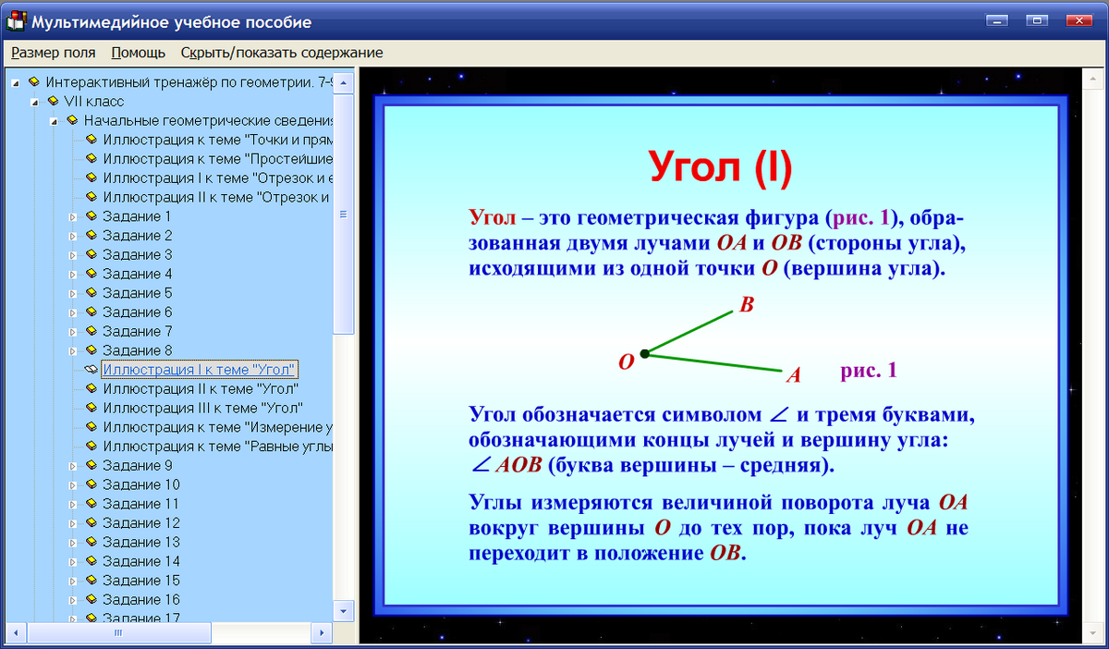Click the application logo in the title bar
The image size is (1109, 649).
(15, 21)
